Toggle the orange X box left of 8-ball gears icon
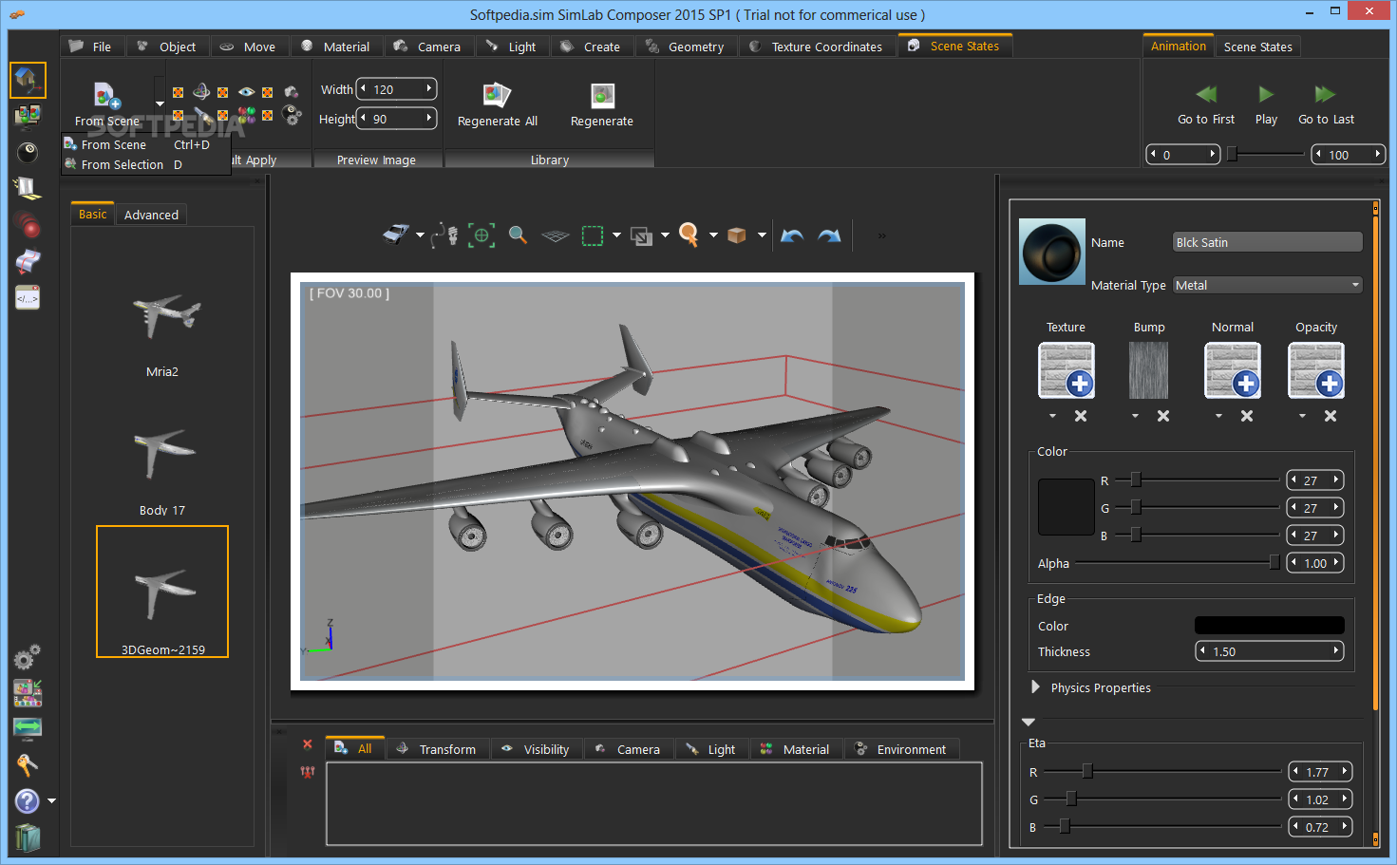Viewport: 1397px width, 865px height. pyautogui.click(x=268, y=115)
